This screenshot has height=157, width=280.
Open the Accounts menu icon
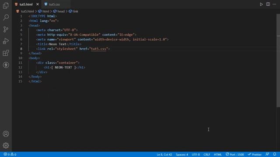click(x=6, y=134)
